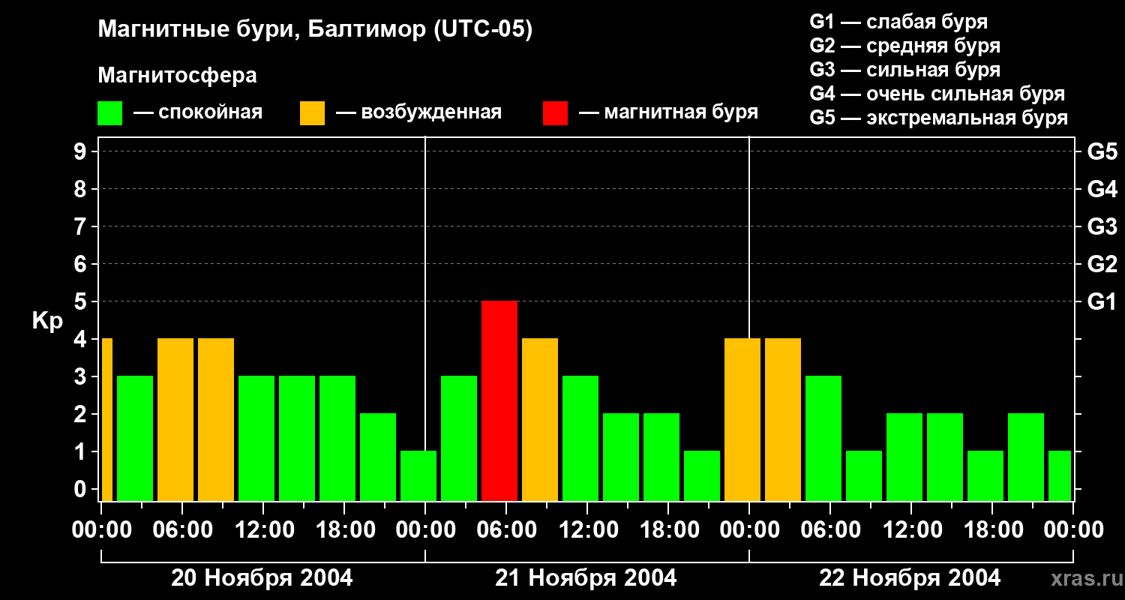Click the legend text '— спокойная'

coord(198,112)
